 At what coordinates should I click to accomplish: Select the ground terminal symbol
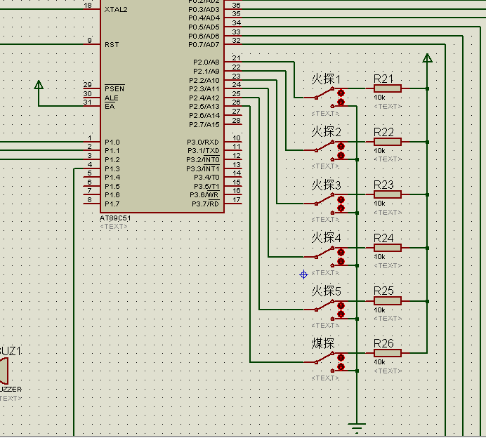(357, 427)
